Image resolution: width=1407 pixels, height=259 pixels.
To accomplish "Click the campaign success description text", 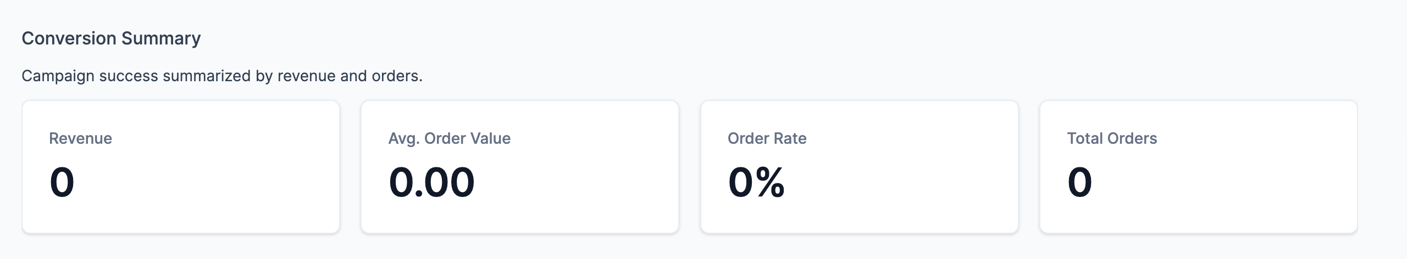I will [222, 76].
